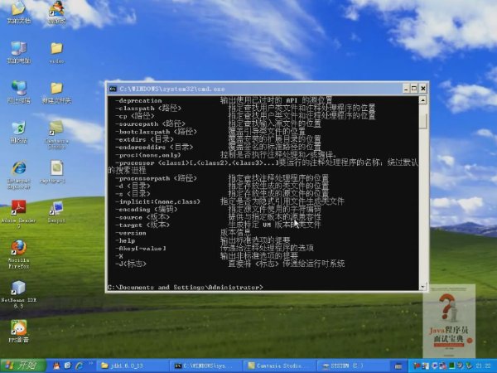Open the cmd window system menu icon
Screen dimensions: 497x373
click(113, 89)
